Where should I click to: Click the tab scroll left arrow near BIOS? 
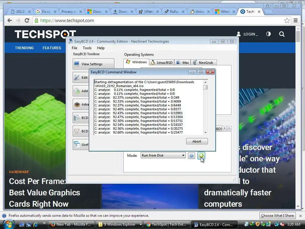[x=225, y=128]
